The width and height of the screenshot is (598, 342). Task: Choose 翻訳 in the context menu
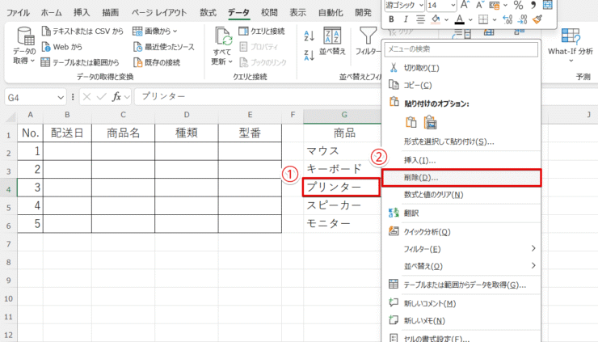461,213
